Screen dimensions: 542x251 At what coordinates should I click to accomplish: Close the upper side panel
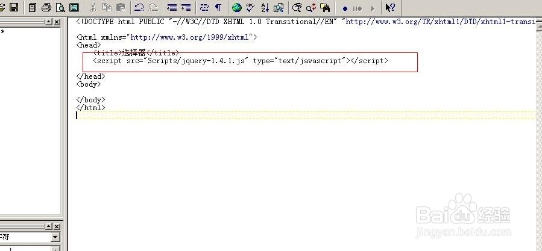pos(57,22)
